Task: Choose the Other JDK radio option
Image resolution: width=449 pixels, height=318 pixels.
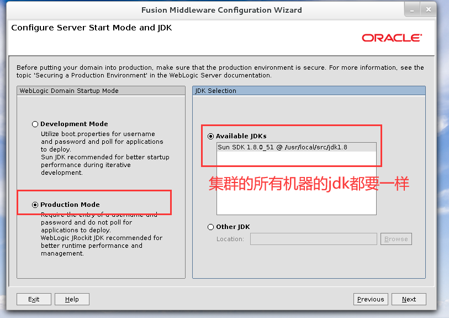Action: tap(210, 227)
